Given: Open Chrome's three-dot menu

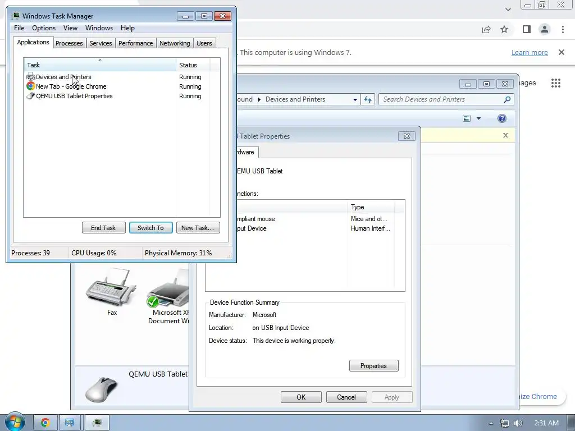Looking at the screenshot, I should [x=563, y=30].
